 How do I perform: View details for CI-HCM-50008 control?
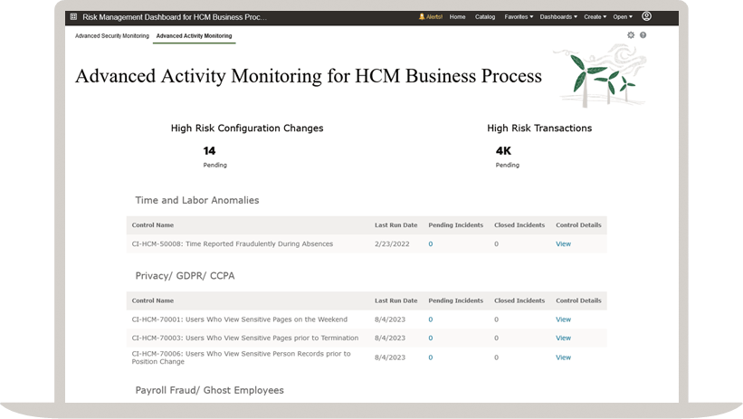pyautogui.click(x=563, y=244)
